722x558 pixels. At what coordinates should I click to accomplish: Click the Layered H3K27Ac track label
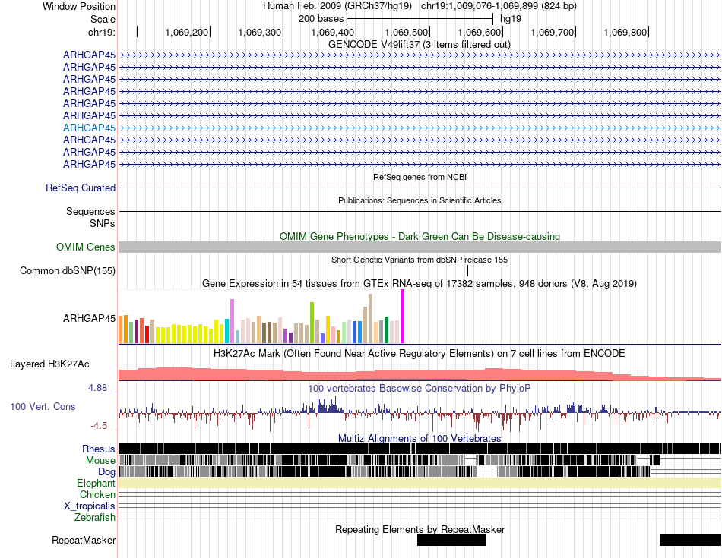pyautogui.click(x=49, y=364)
